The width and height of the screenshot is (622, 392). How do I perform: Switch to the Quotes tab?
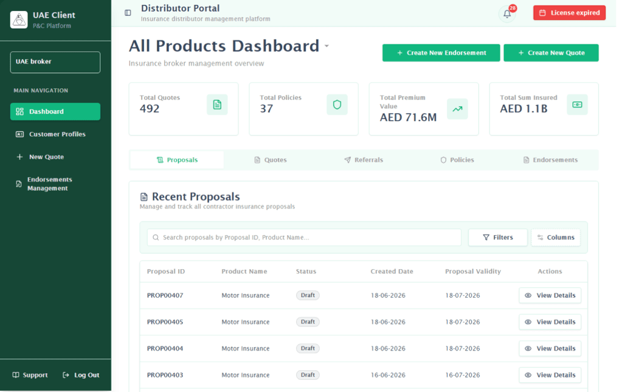pyautogui.click(x=270, y=160)
